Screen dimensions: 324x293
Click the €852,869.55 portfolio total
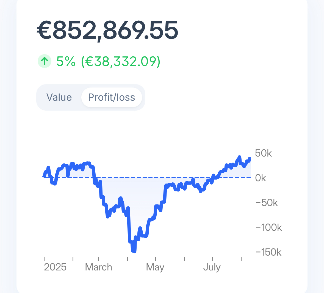tap(107, 30)
